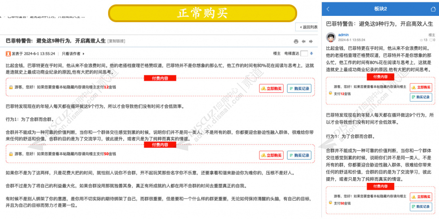This screenshot has height=219, width=439.
Task: Tap the smiley icon in mobile 50金钱 box
Action: (x=330, y=203)
